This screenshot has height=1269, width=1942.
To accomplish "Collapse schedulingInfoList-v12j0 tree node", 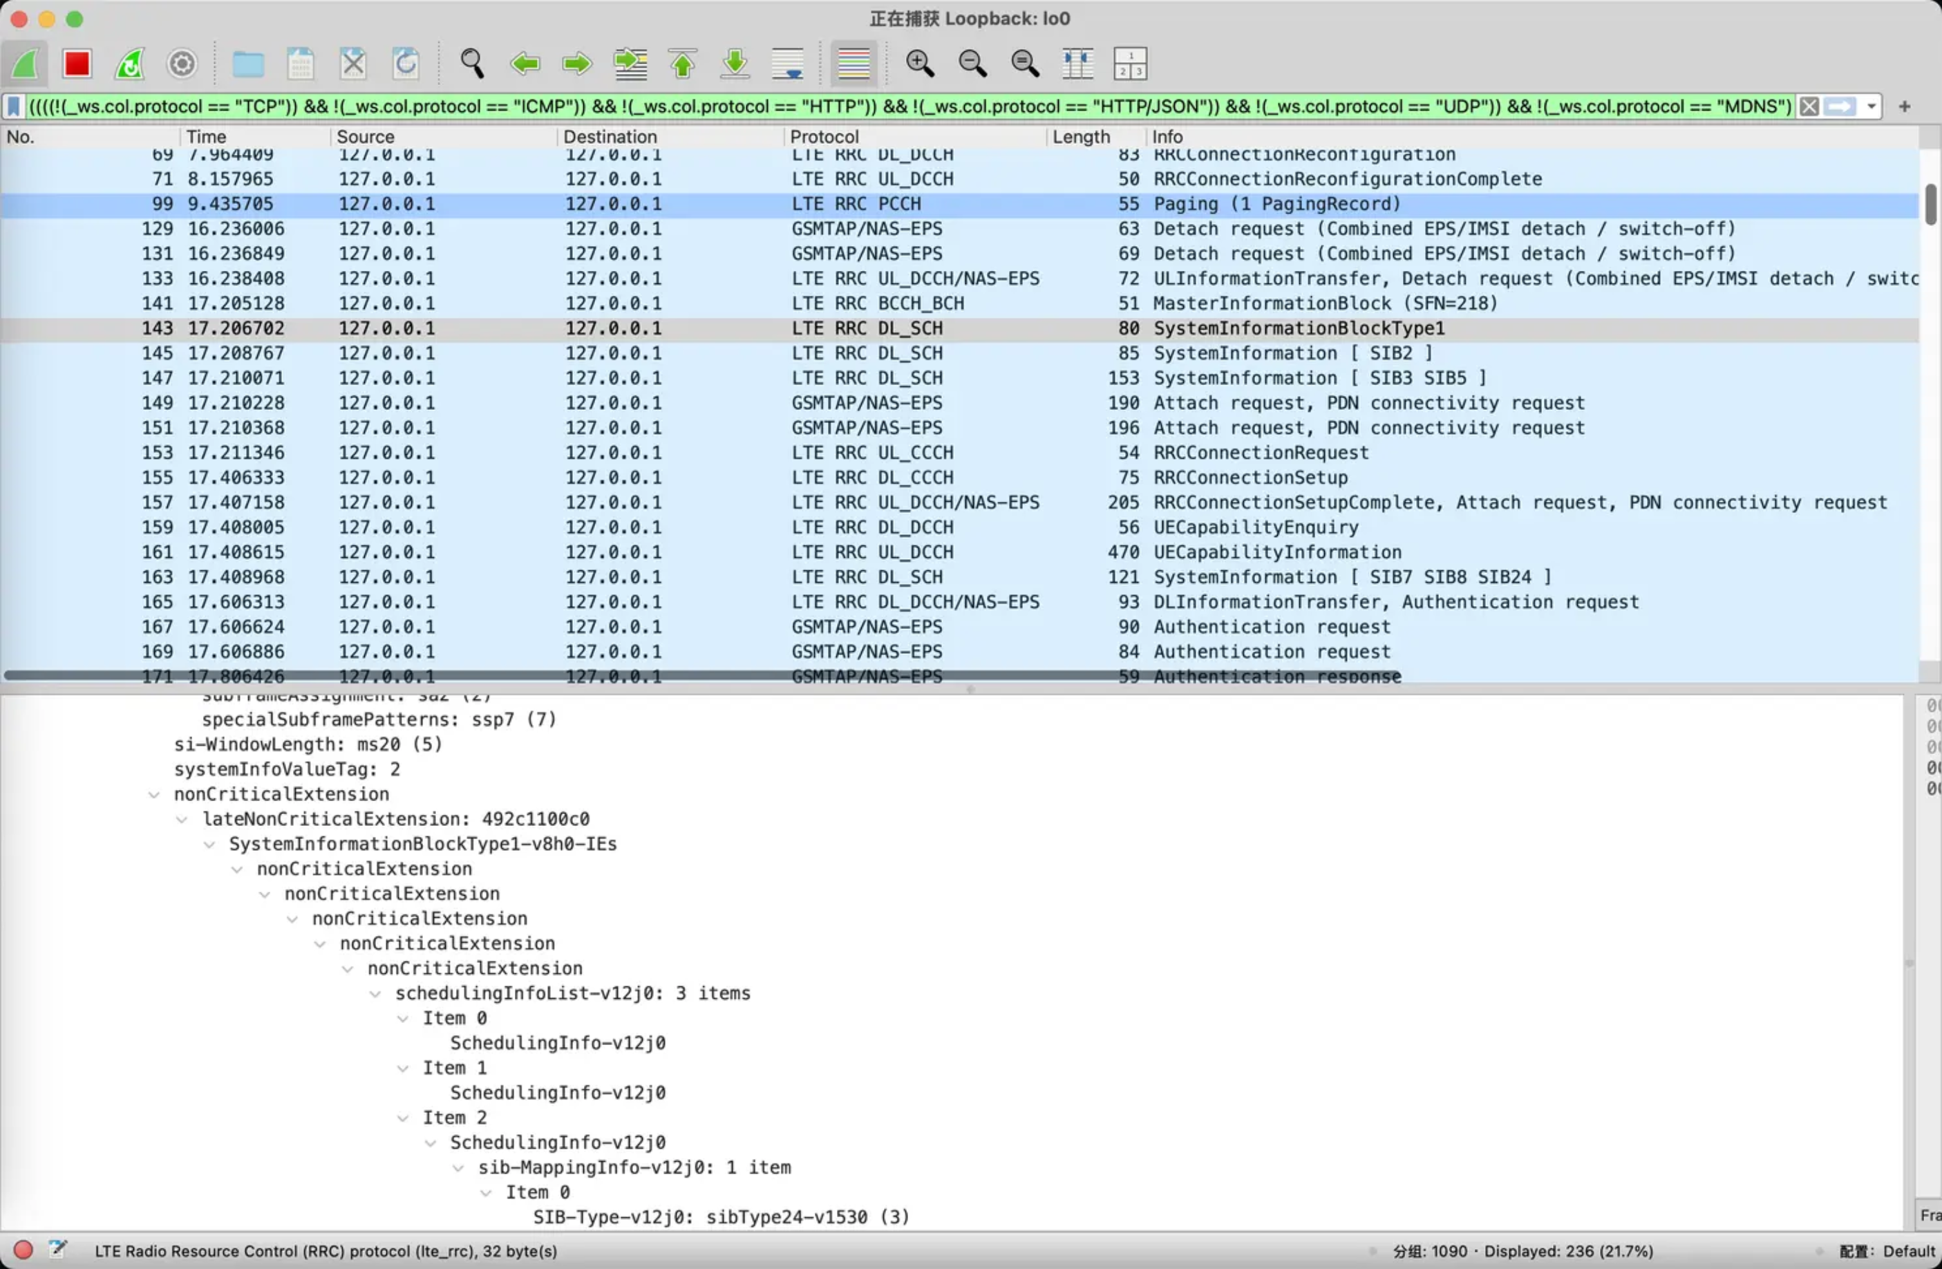I will [x=375, y=993].
